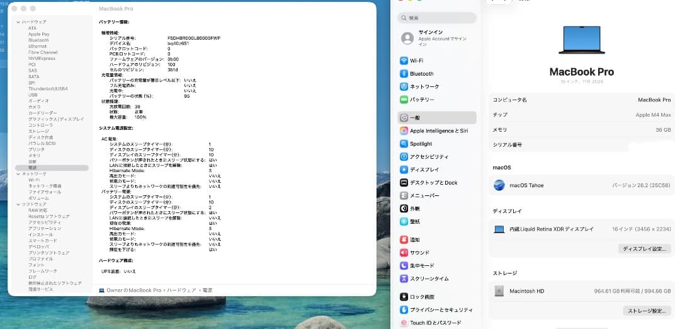680x329 pixels.
Task: Click ハードウェア in the path bar
Action: point(181,291)
